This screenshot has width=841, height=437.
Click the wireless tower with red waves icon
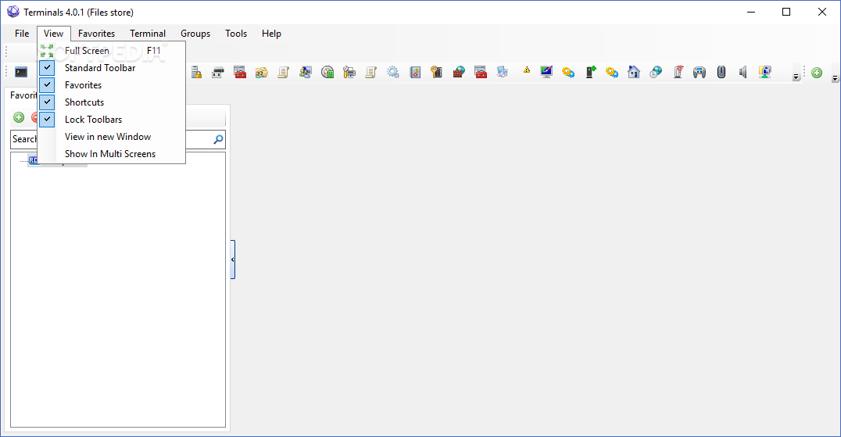[678, 72]
